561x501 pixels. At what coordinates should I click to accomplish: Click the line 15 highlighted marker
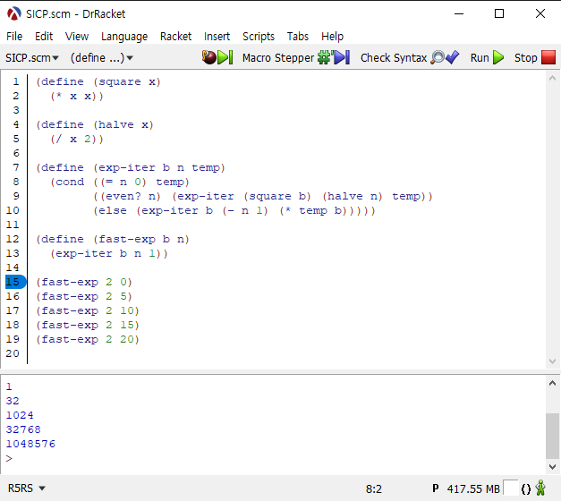point(15,282)
